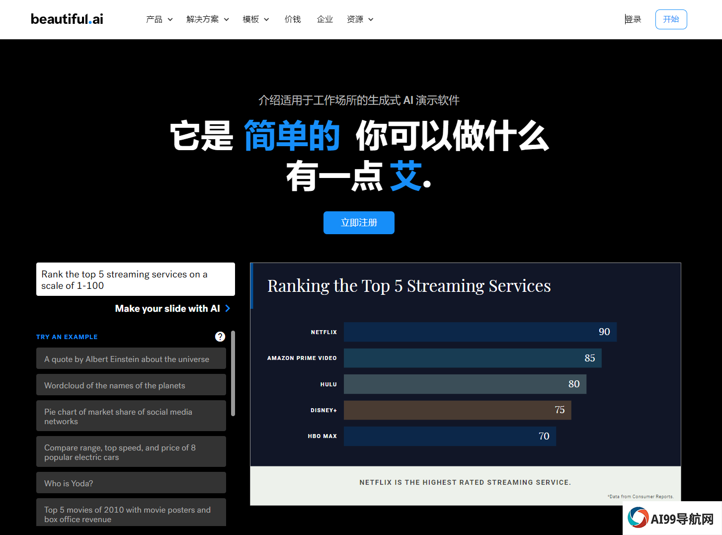
Task: Click the slide prompt input field
Action: [136, 279]
